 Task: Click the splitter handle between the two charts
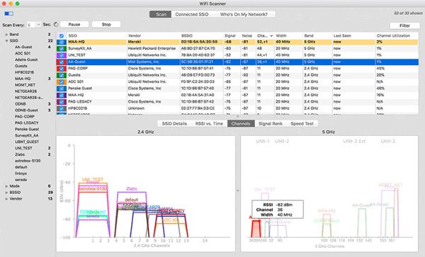click(238, 190)
